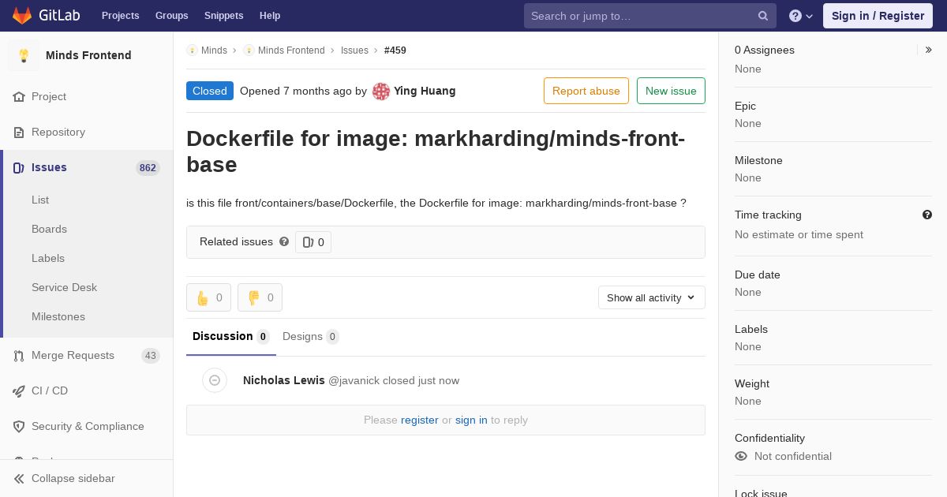
Task: Open Labels in the Issues submenu
Action: [48, 258]
